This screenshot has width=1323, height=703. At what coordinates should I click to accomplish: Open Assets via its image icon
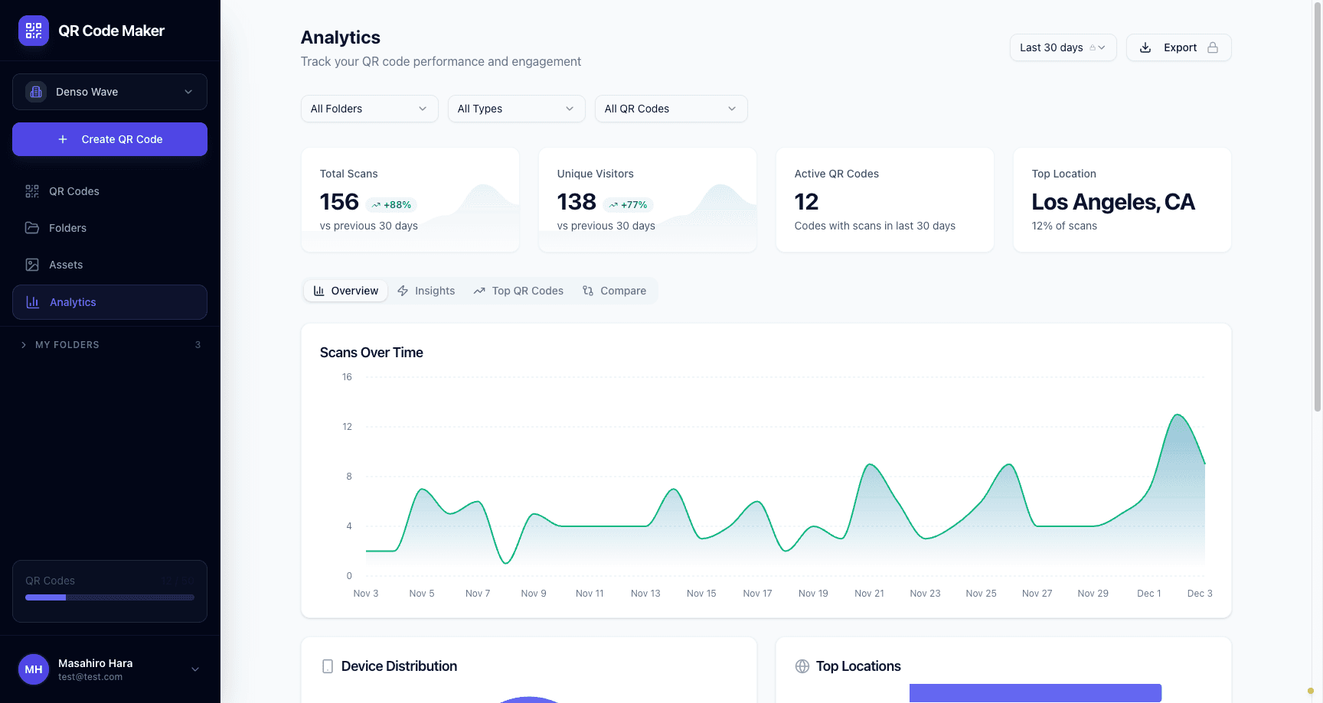31,264
